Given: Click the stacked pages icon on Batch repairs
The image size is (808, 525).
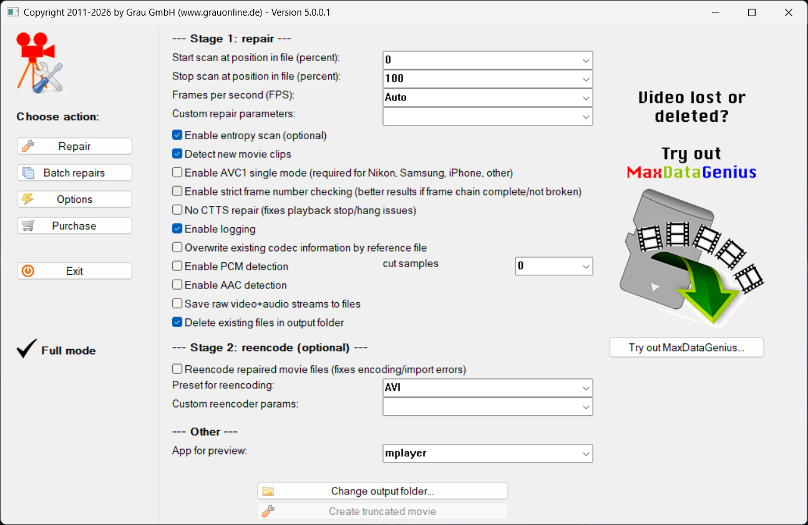Looking at the screenshot, I should pyautogui.click(x=27, y=173).
